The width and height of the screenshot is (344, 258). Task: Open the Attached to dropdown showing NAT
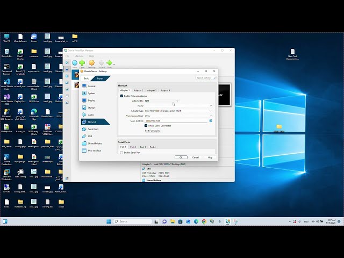click(162, 101)
